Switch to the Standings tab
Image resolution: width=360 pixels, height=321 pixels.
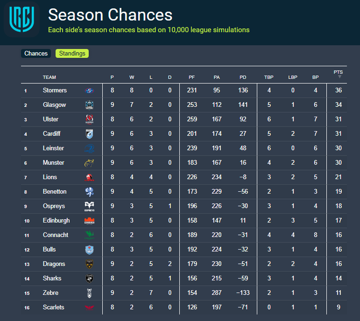click(72, 54)
